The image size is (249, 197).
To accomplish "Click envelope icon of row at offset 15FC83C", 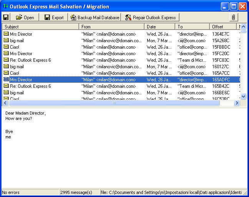I will (x=6, y=59).
